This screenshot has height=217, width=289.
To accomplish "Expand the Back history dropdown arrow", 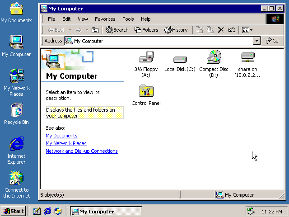I will [70, 30].
